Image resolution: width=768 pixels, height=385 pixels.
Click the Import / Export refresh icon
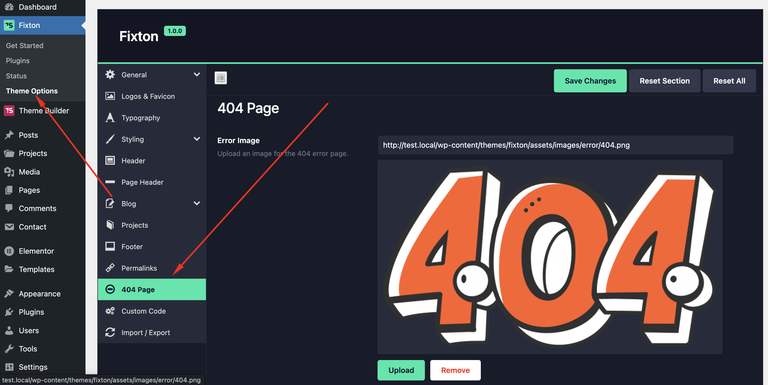coord(110,332)
